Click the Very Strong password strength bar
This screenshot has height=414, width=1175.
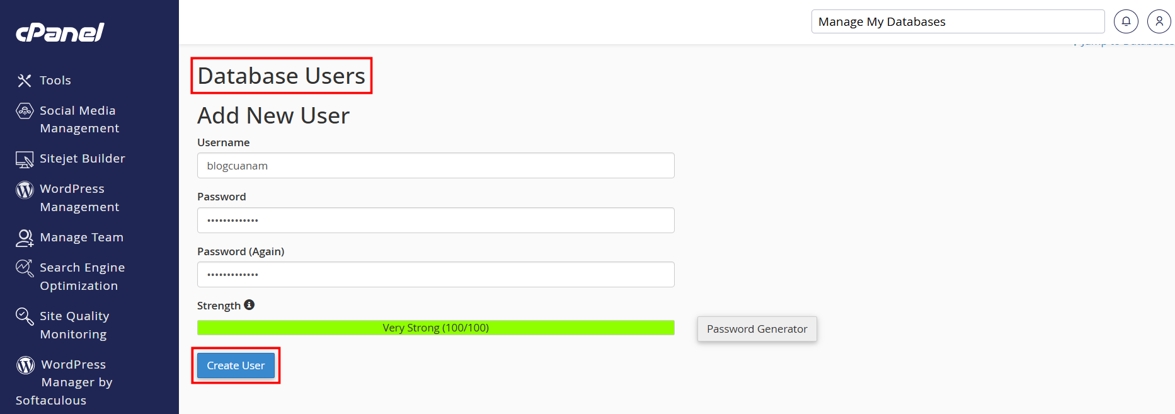pos(435,327)
